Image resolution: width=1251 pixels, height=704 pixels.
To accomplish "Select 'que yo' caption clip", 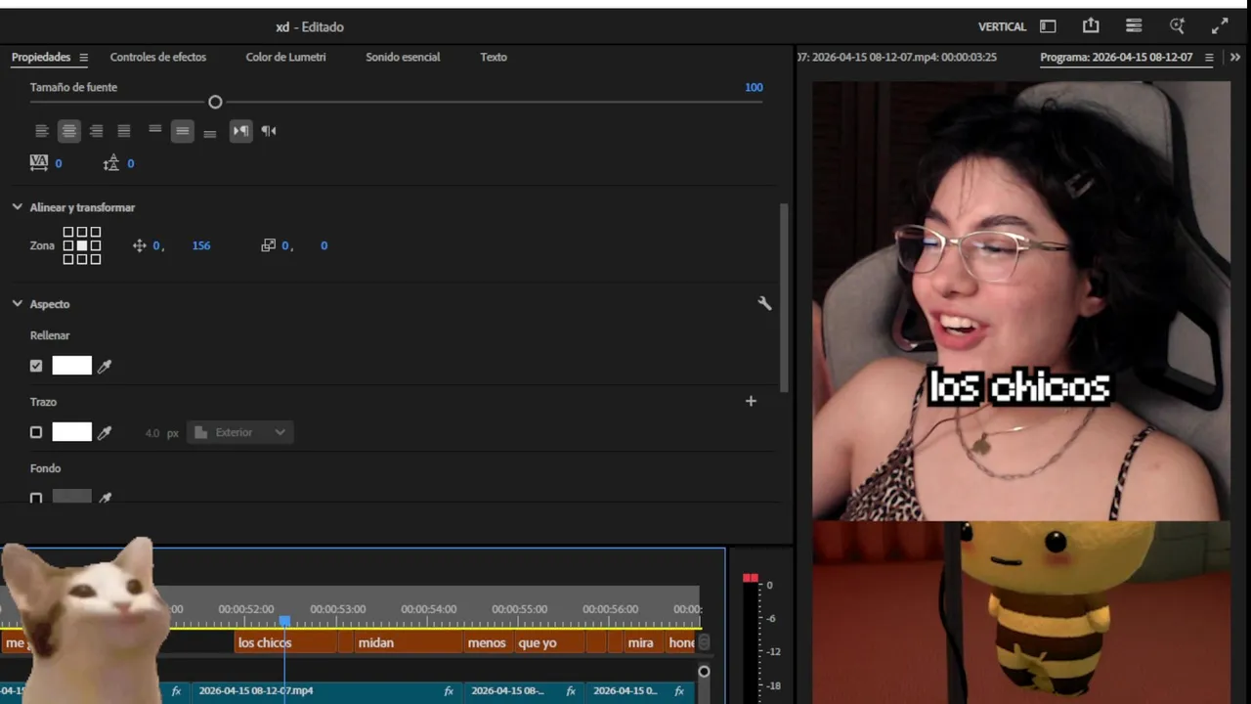I will (549, 642).
